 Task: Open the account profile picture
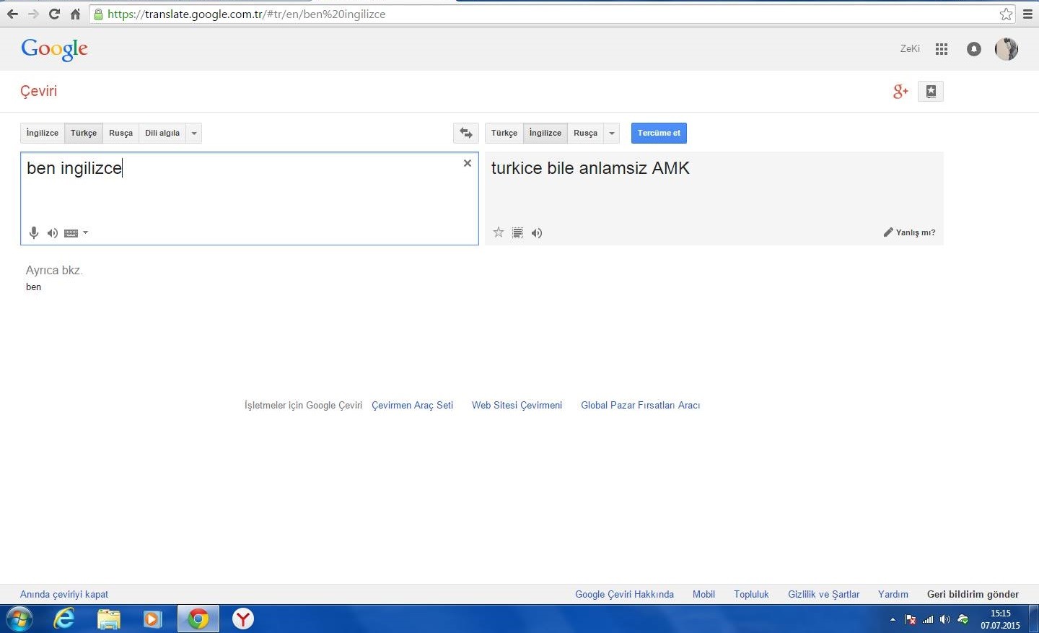pos(1007,49)
